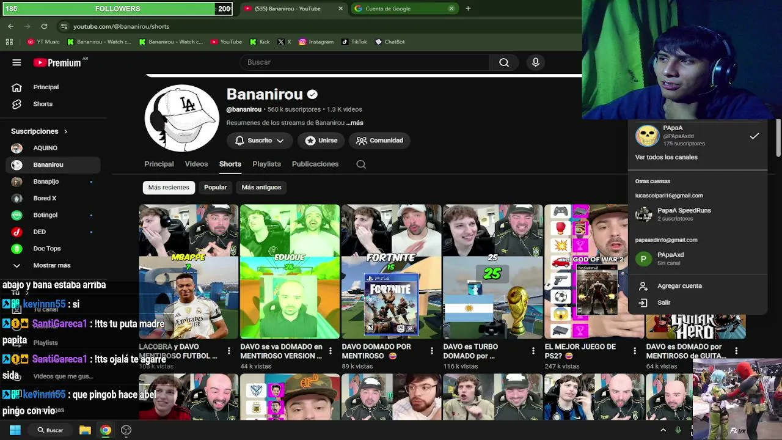The height and width of the screenshot is (440, 782).
Task: Open the Videos channel tab
Action: (196, 164)
